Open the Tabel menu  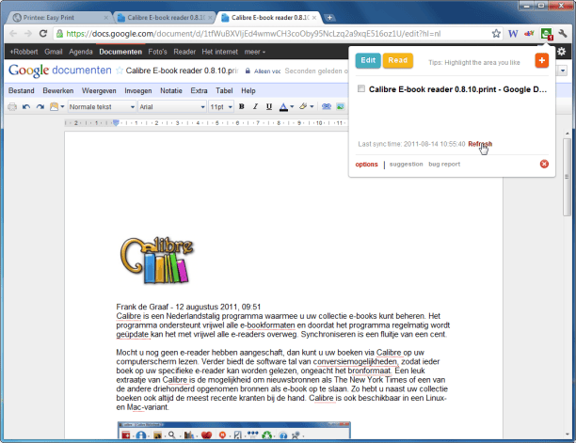[x=224, y=90]
